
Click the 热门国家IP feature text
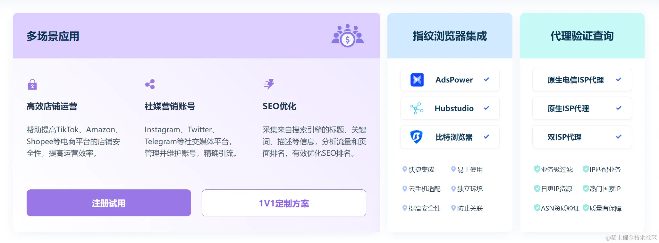605,189
